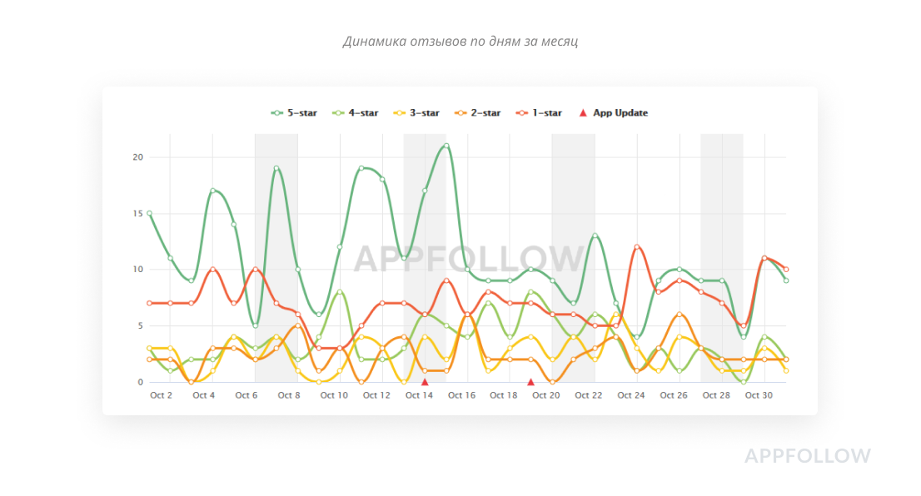
Task: Click the 2-star legend item
Action: click(478, 113)
